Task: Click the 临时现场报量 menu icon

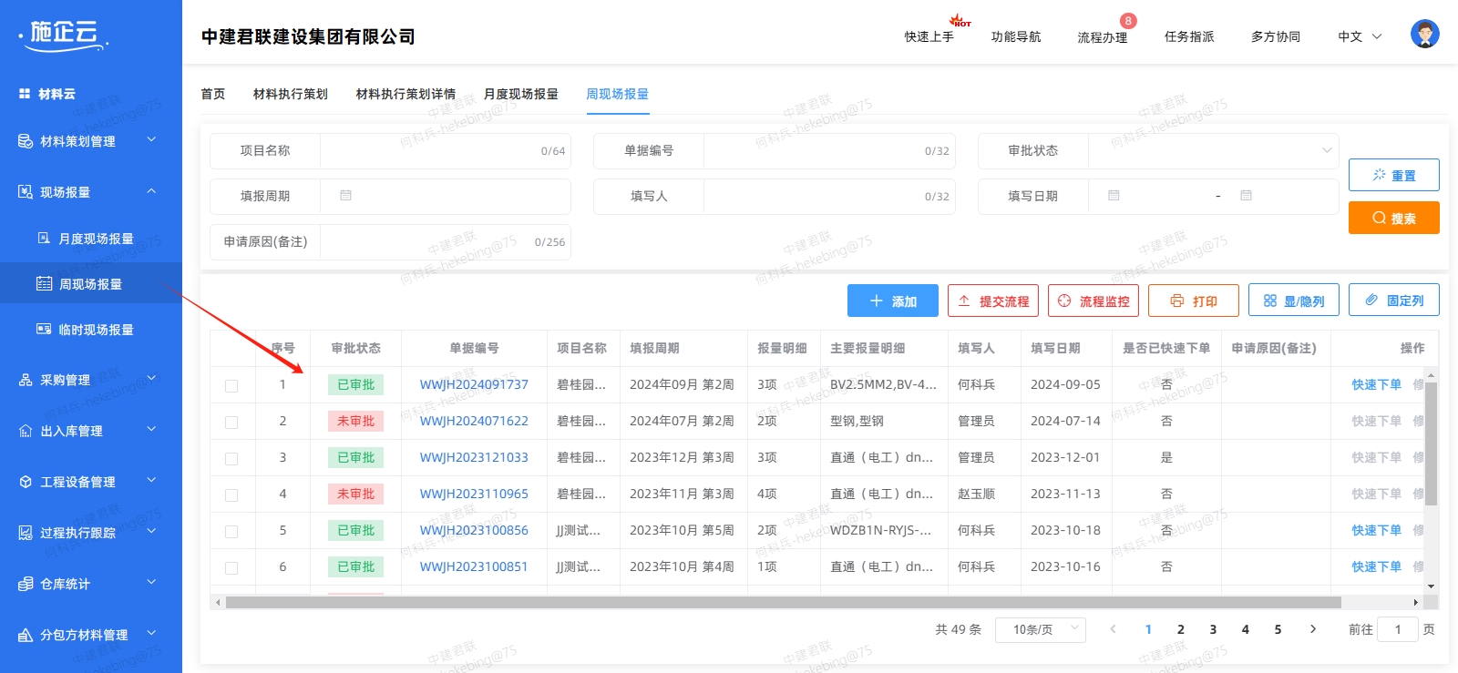Action: (x=44, y=330)
